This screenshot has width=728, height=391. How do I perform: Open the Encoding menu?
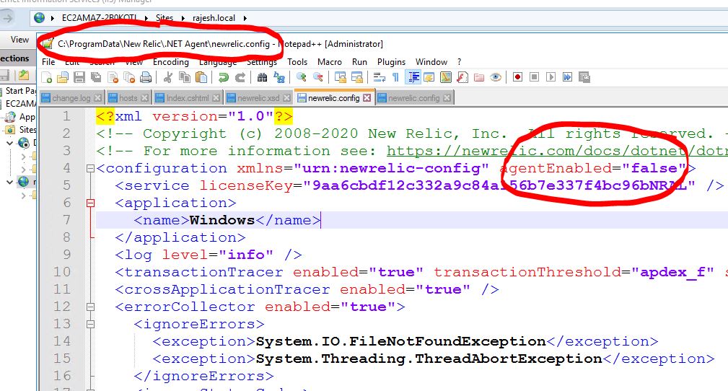click(x=170, y=62)
